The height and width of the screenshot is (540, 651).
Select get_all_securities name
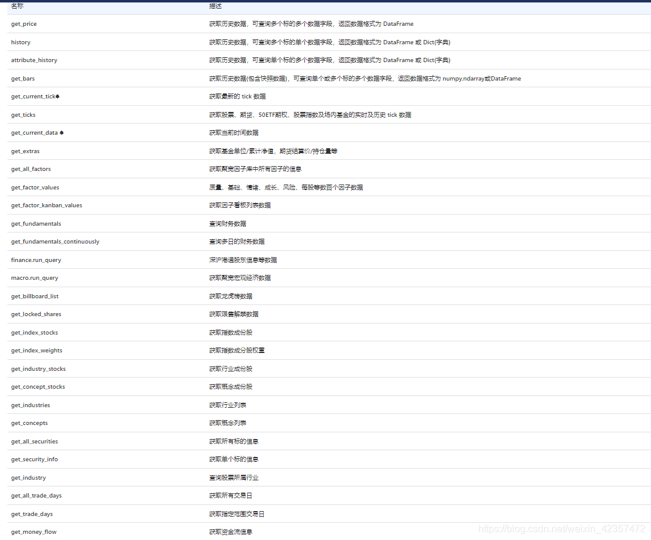coord(34,442)
